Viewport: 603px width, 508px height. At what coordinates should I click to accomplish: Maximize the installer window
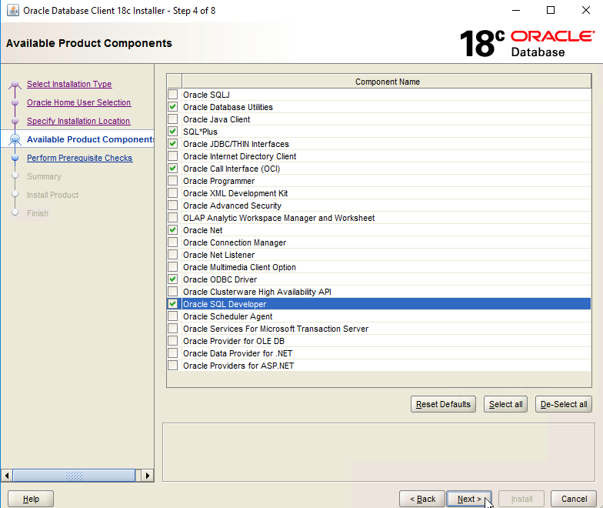(551, 11)
